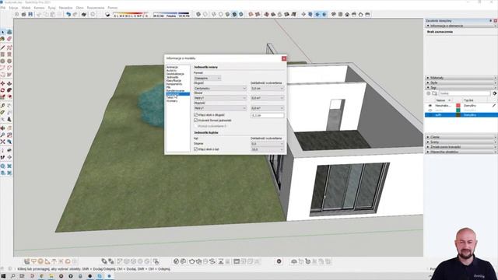Open the Centymetry length unit dropdown
498x280 pixels.
220,88
